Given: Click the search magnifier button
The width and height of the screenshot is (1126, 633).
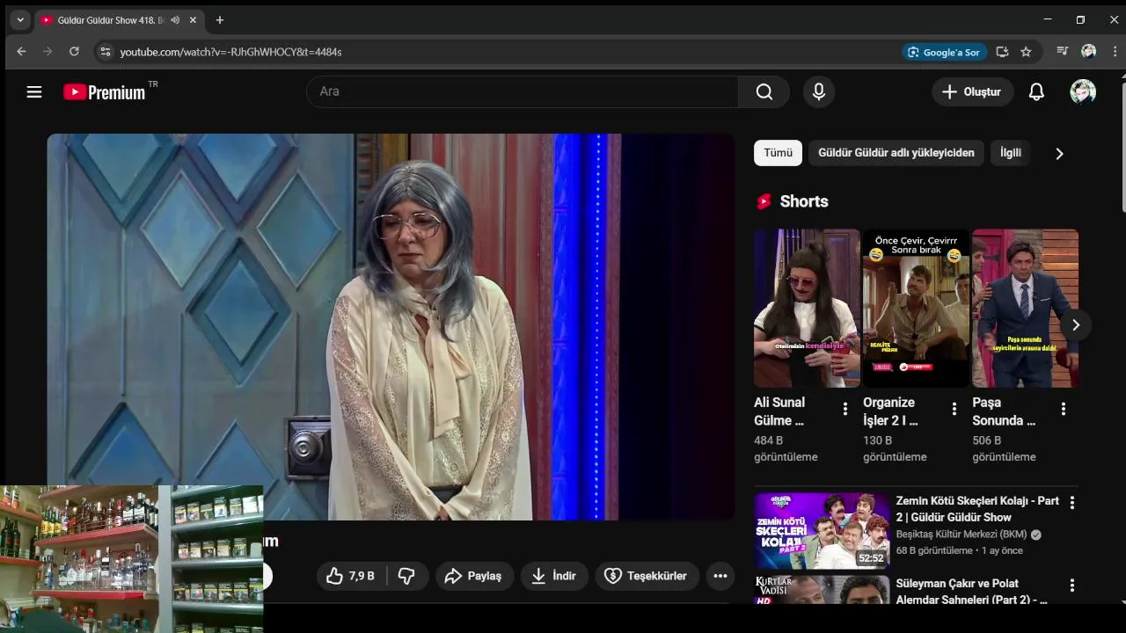Looking at the screenshot, I should click(x=764, y=91).
